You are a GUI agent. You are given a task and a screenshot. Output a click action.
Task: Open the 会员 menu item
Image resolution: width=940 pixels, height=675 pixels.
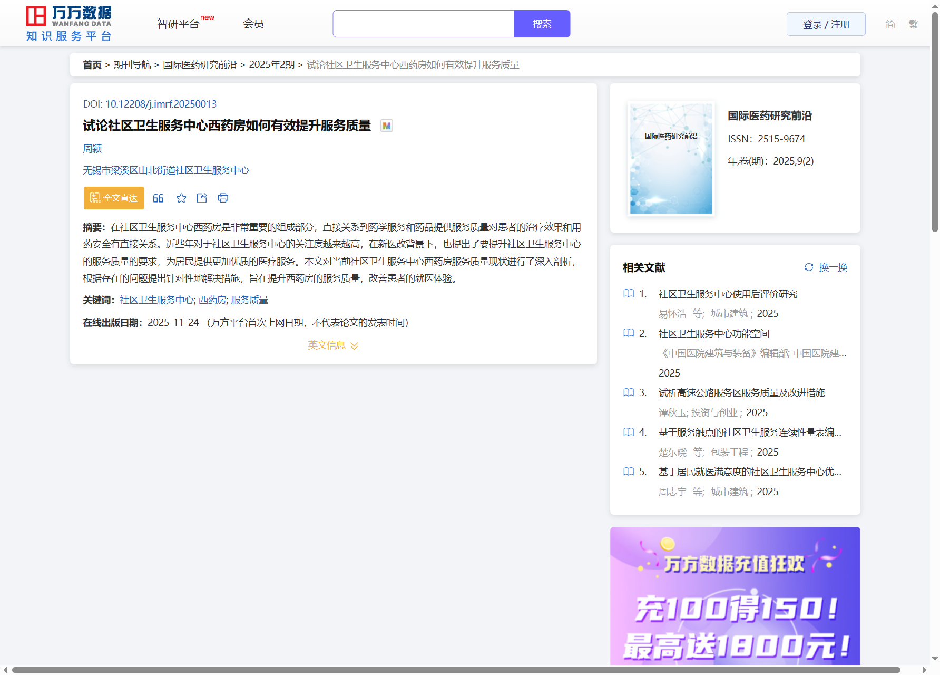(x=253, y=24)
